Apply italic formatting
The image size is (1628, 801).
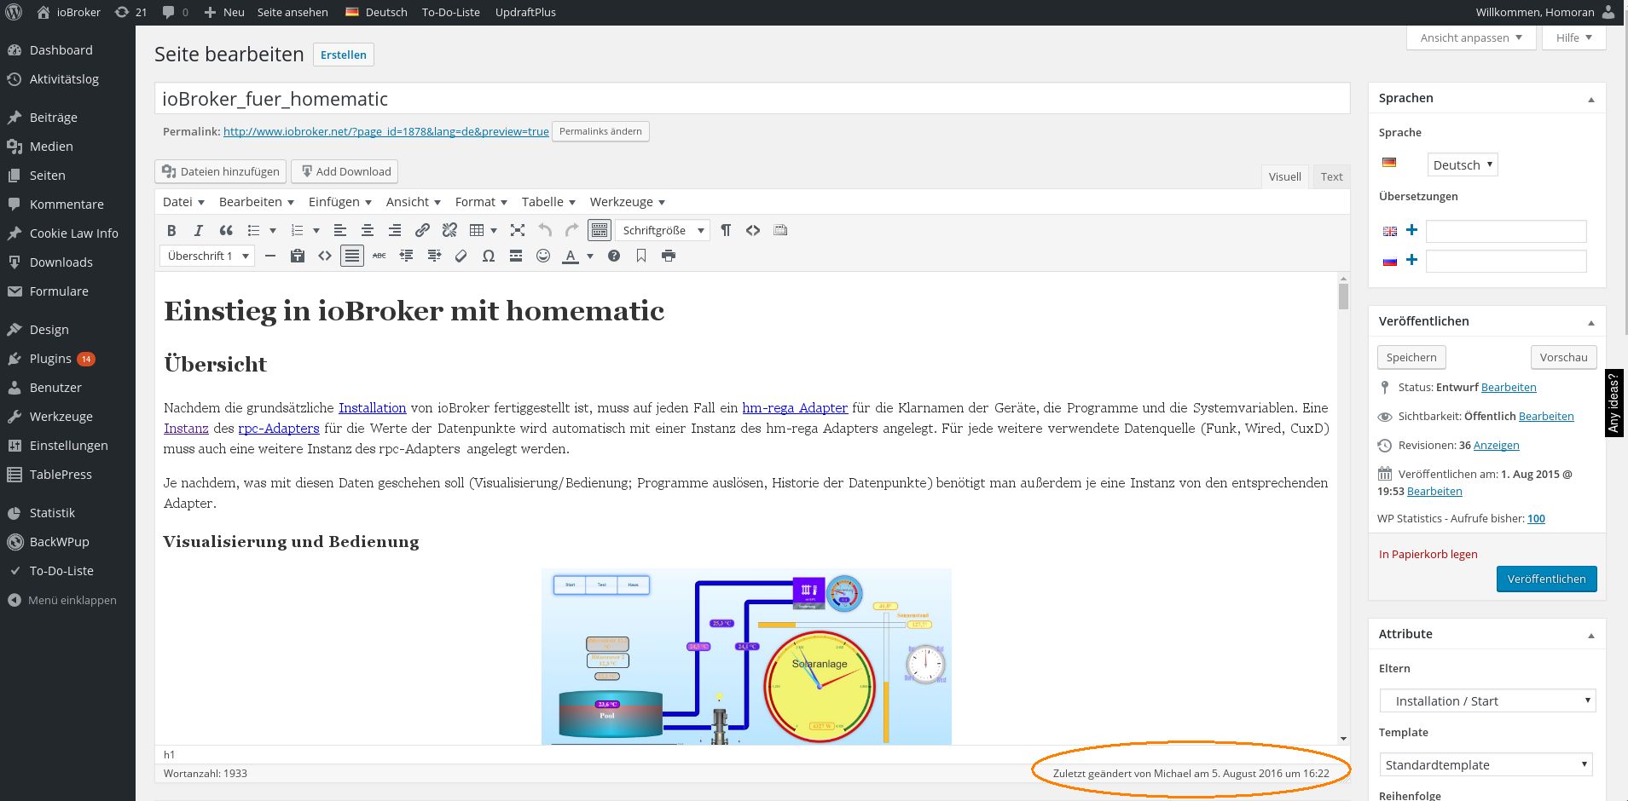[199, 230]
